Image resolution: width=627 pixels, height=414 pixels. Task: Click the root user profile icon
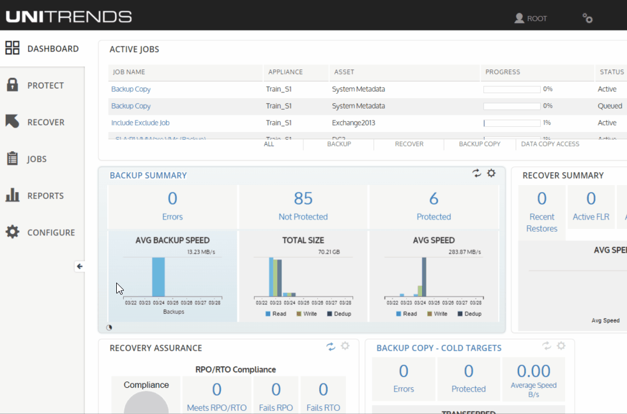519,18
